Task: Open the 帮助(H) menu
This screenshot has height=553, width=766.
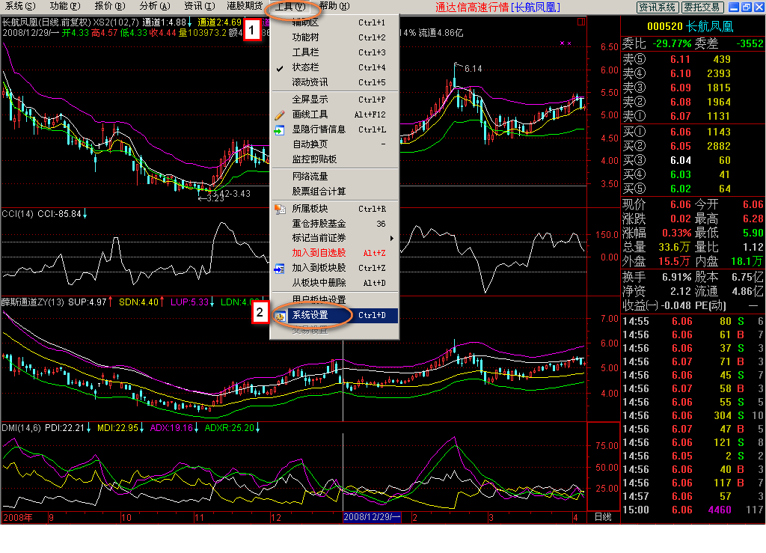Action: pos(334,6)
